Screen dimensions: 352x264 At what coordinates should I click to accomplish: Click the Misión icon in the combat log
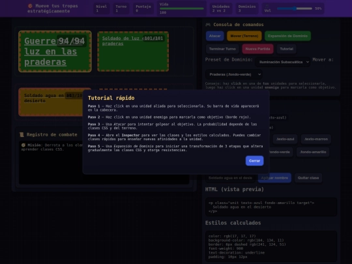click(23, 145)
